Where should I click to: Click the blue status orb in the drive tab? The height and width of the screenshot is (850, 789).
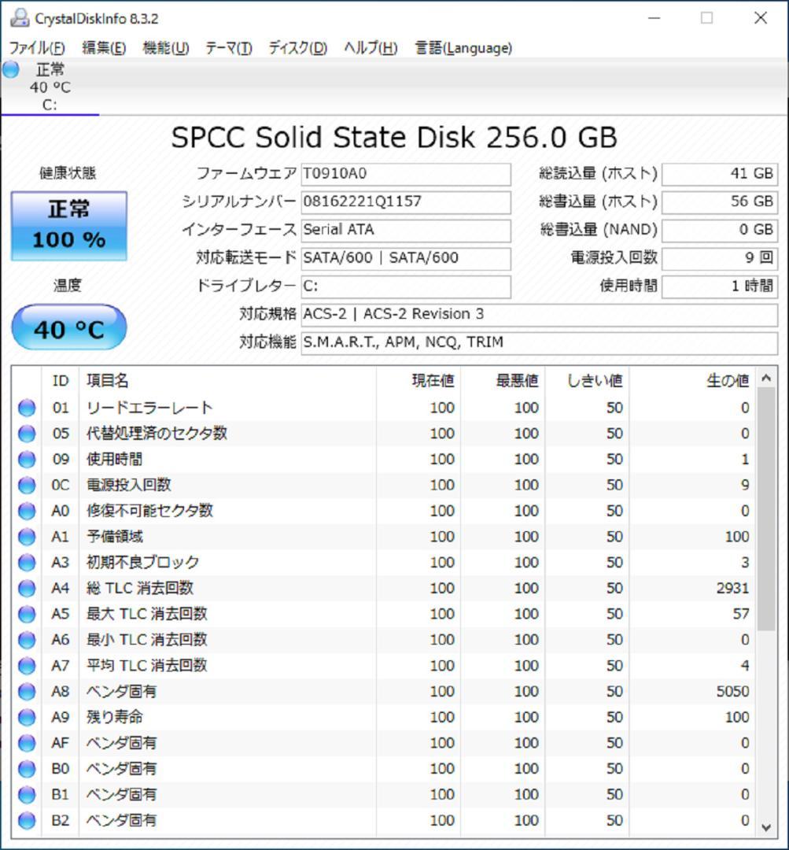tap(10, 69)
